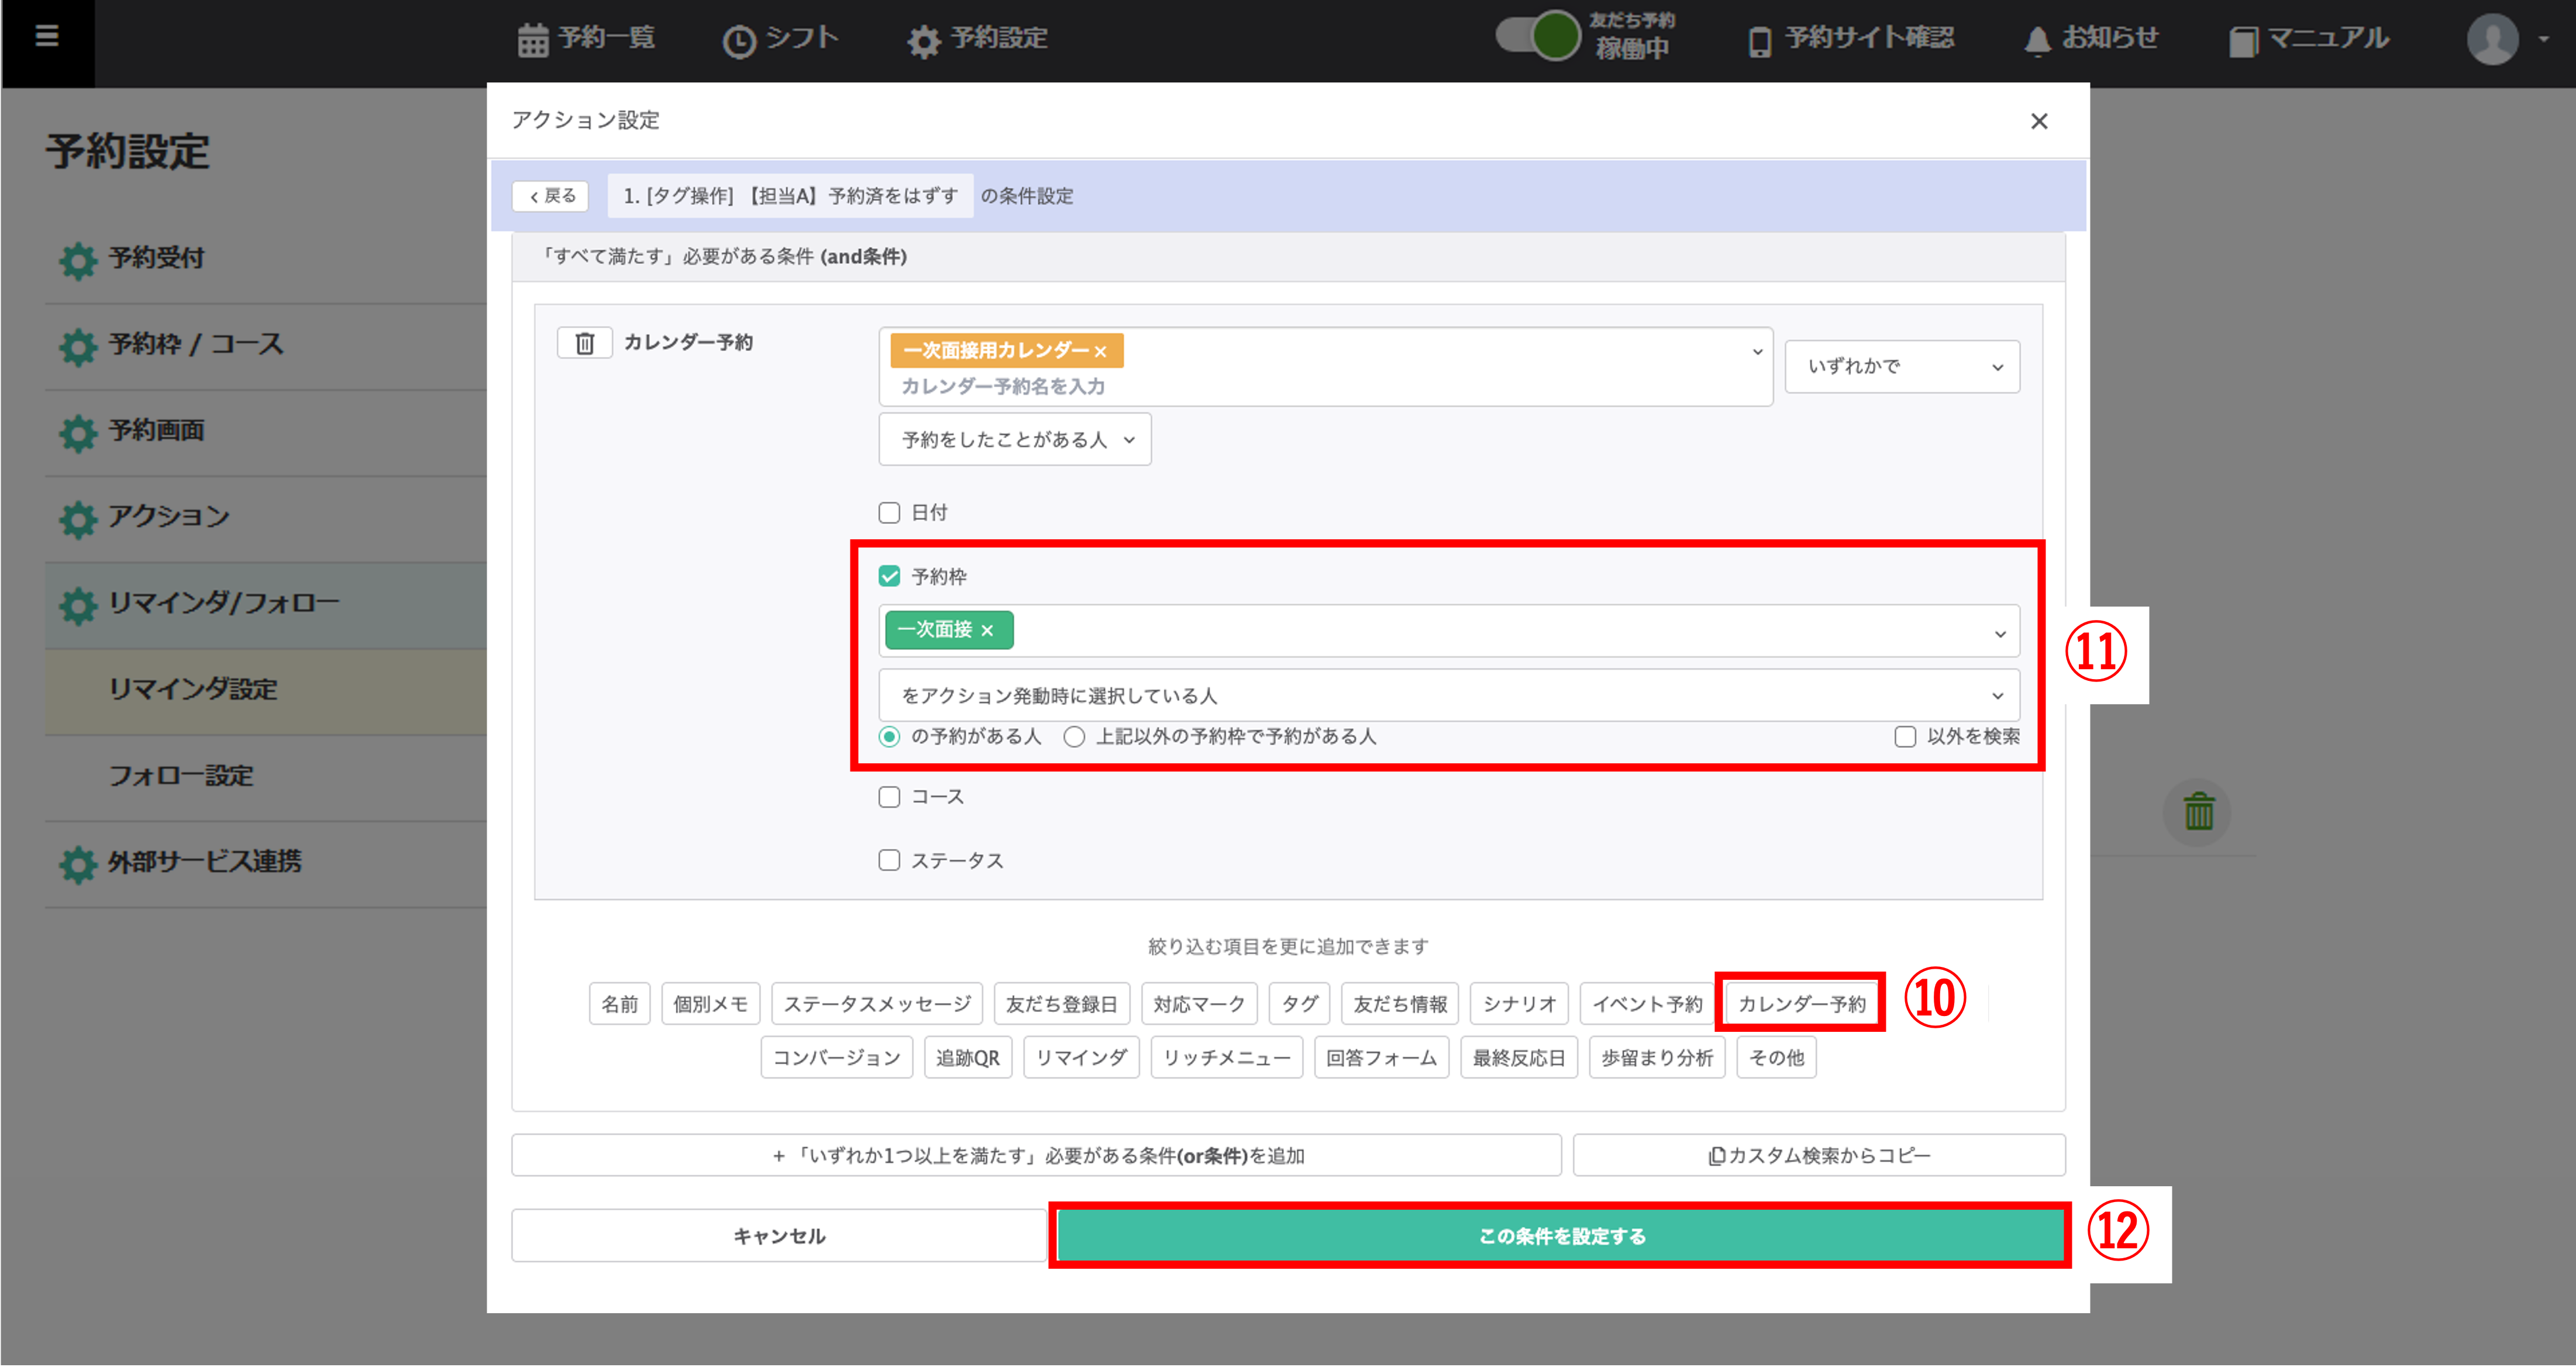Delete the カレンダー予約 condition with the trash icon
The image size is (2576, 1367).
point(584,343)
